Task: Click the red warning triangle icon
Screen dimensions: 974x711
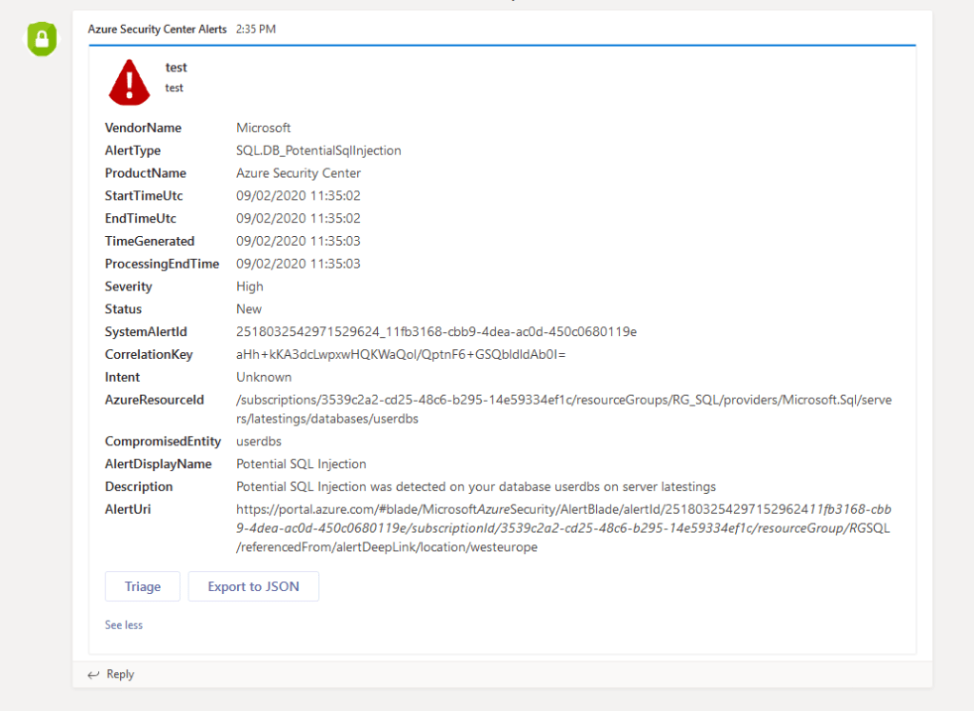Action: [x=129, y=81]
